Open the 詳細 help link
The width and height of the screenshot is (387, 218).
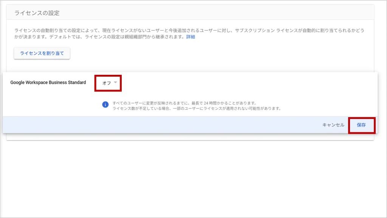point(190,37)
